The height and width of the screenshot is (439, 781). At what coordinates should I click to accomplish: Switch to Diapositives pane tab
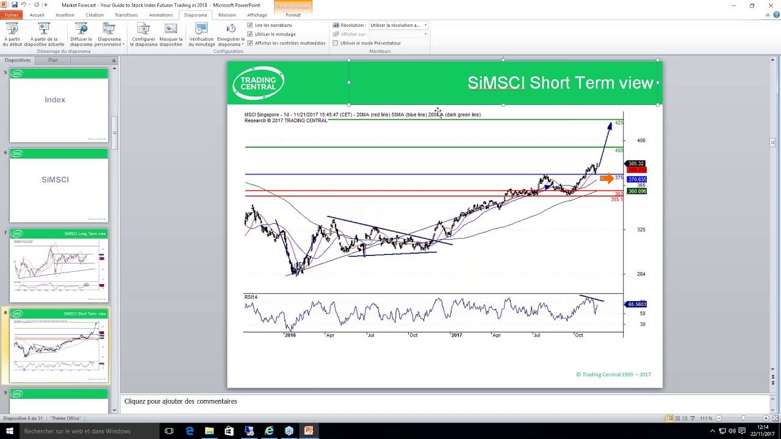pyautogui.click(x=18, y=60)
